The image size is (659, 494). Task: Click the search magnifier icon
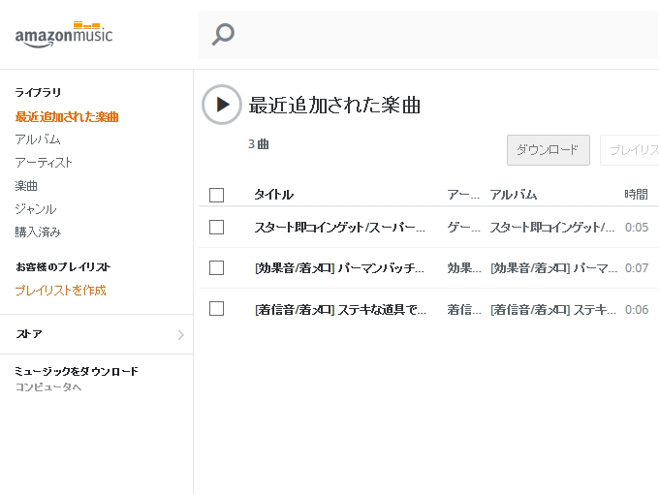pyautogui.click(x=223, y=35)
